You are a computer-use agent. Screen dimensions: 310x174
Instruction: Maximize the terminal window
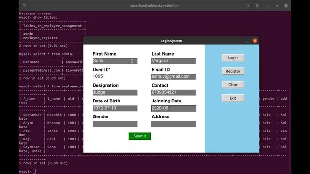click(277, 6)
